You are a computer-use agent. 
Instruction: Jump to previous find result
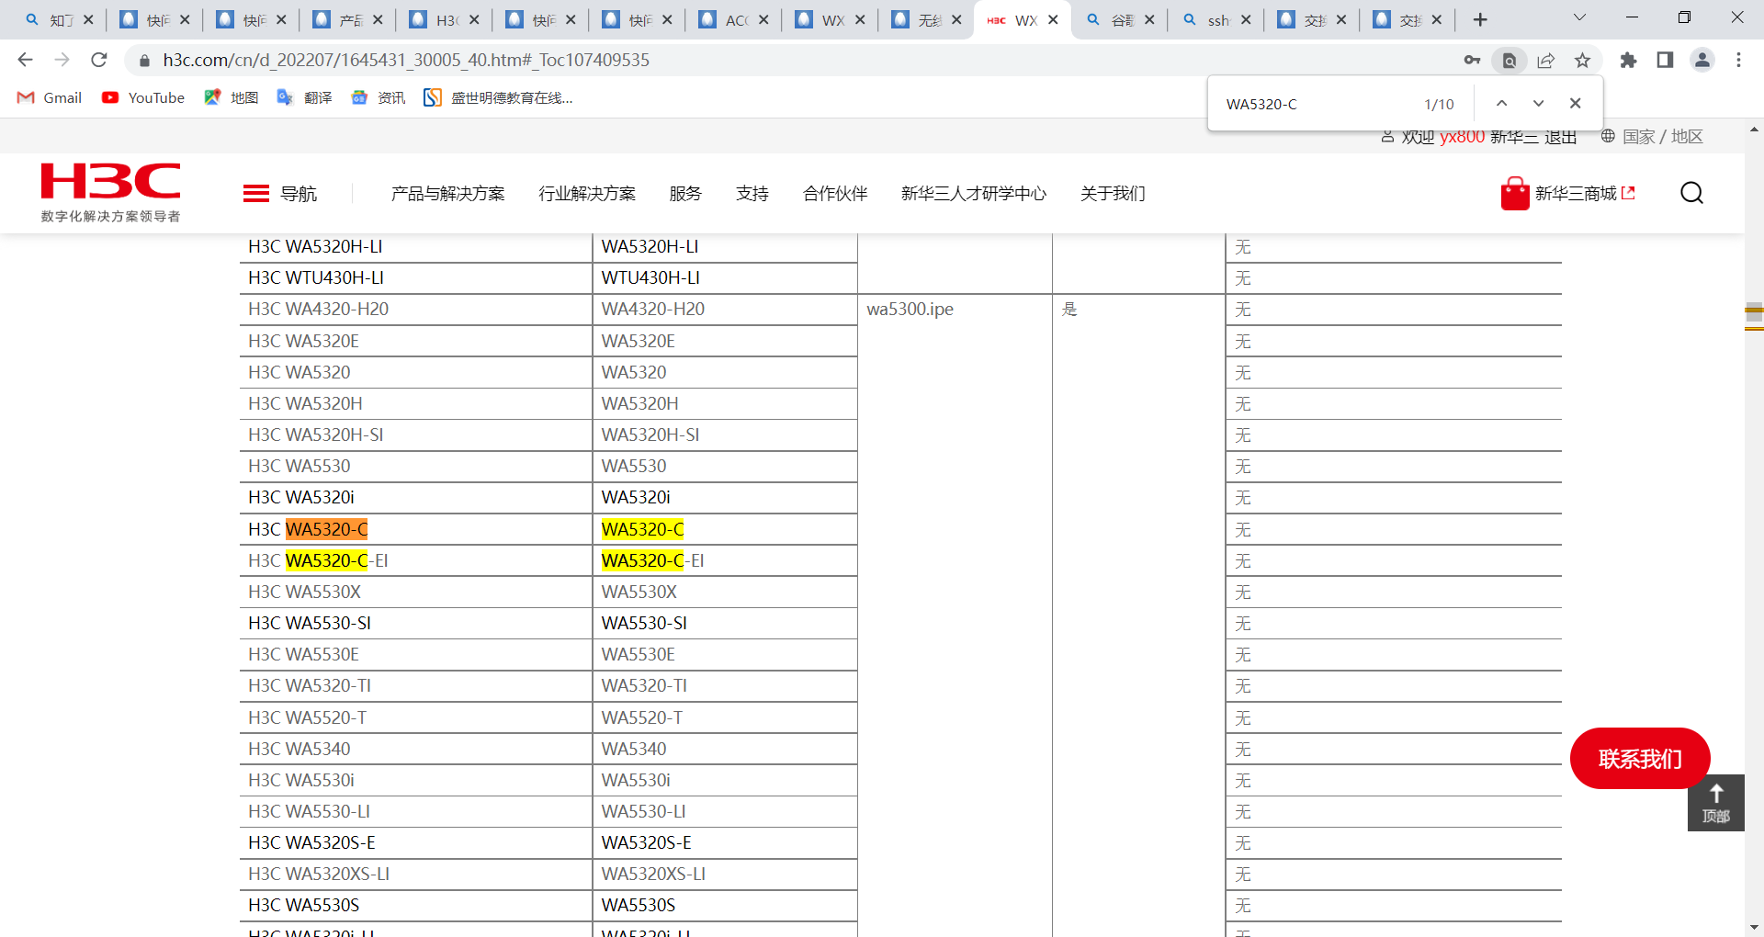click(x=1501, y=104)
